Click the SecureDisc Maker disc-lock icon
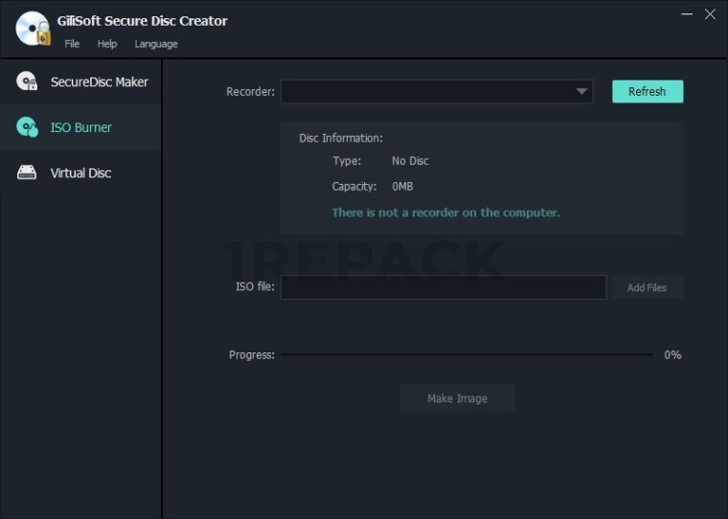728x519 pixels. [x=27, y=82]
